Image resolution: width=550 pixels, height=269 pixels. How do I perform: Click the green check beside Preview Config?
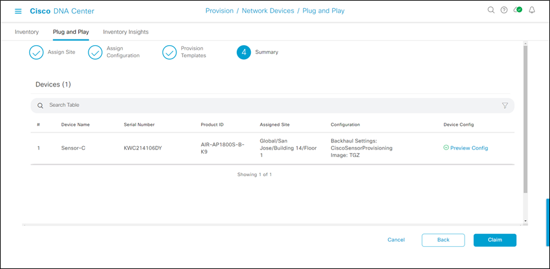coord(446,148)
